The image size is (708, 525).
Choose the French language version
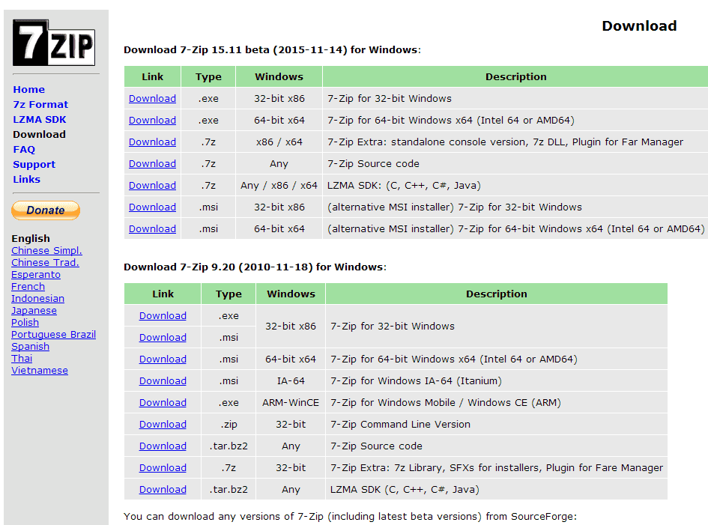(x=28, y=287)
